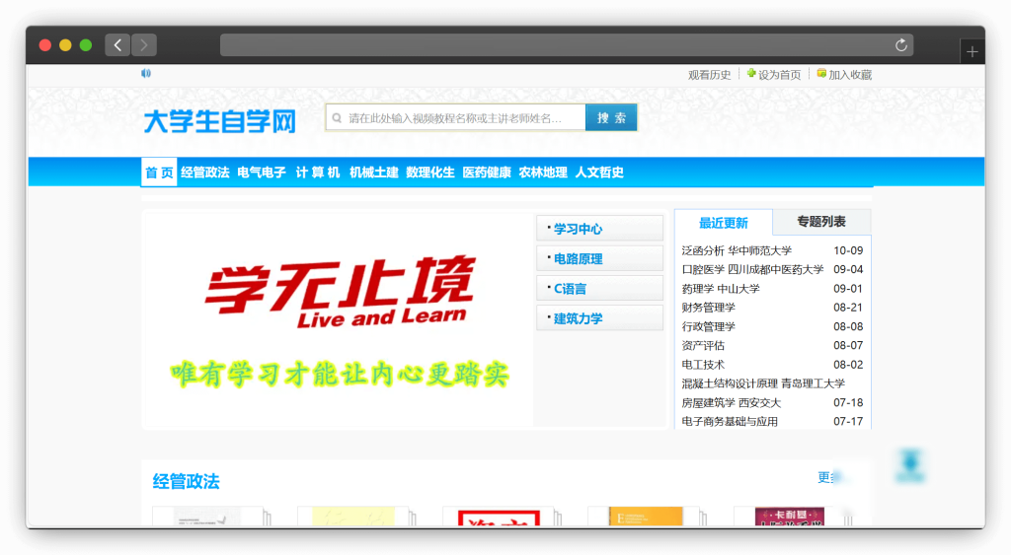
Task: Click 泛函分析 华中师范大学 in recent updates
Action: click(x=737, y=250)
